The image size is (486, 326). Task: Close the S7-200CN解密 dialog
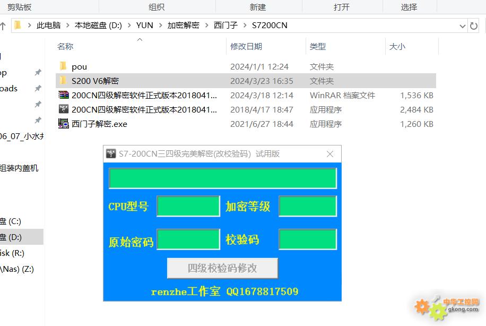pyautogui.click(x=330, y=154)
